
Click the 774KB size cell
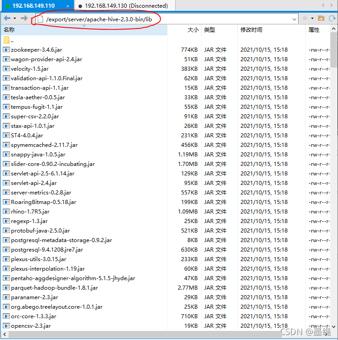pyautogui.click(x=189, y=50)
